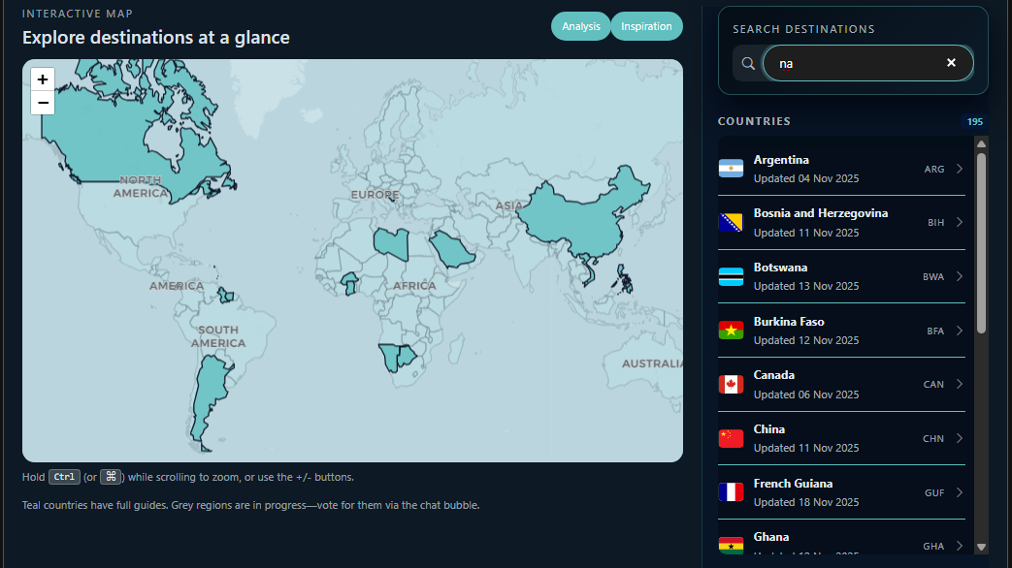Click the Argentina flag icon

[732, 169]
